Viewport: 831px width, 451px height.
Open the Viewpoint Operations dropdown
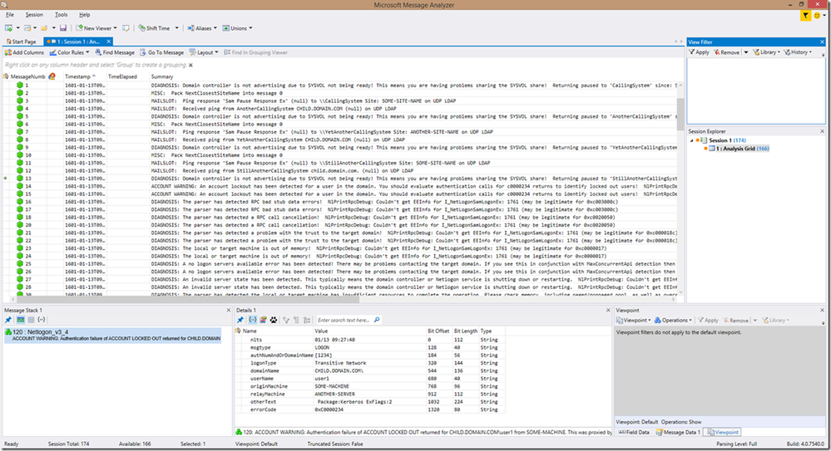(x=674, y=321)
